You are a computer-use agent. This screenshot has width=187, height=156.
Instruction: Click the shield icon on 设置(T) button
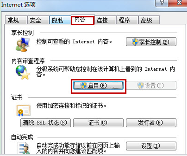click(141, 86)
